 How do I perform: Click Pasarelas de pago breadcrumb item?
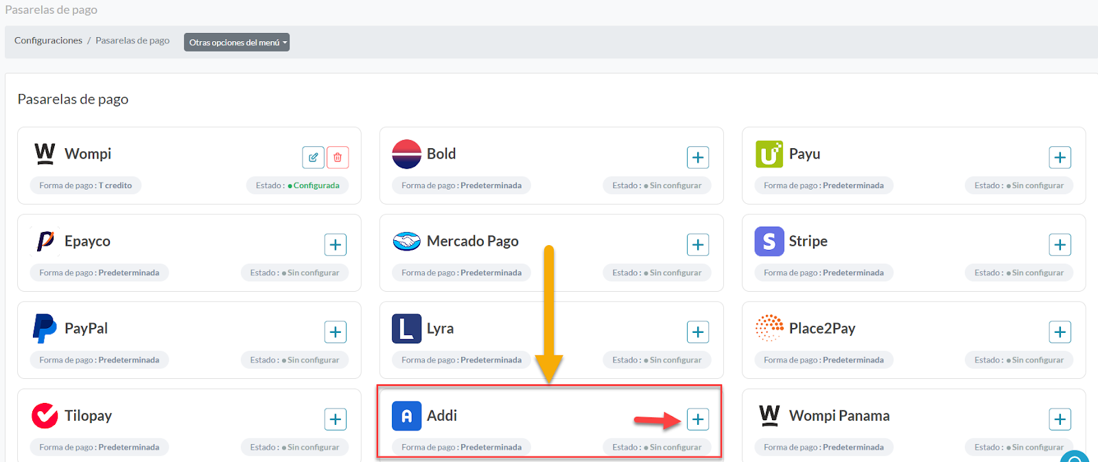(x=132, y=41)
